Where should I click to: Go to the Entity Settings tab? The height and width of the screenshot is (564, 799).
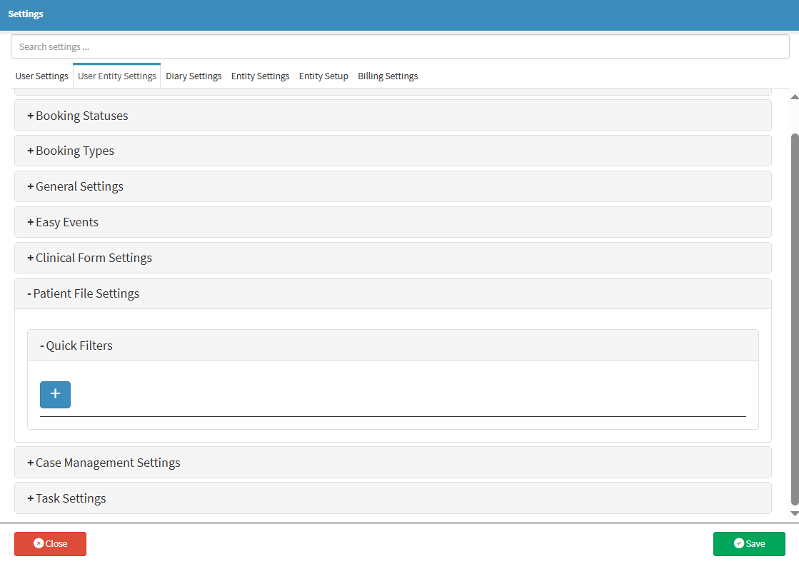tap(260, 76)
